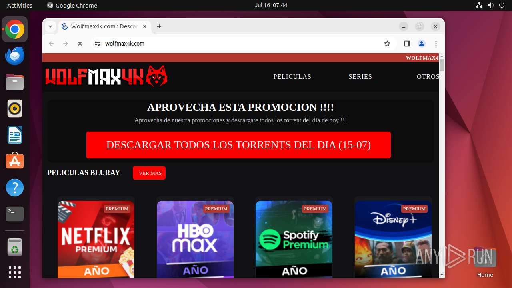The height and width of the screenshot is (288, 512).
Task: Maximize the Chrome window
Action: [420, 26]
